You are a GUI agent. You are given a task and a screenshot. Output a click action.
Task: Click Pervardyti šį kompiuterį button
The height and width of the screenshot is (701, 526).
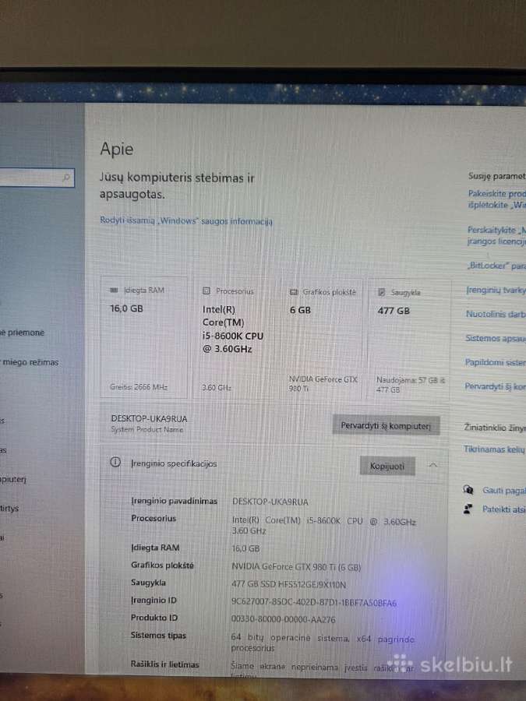click(386, 425)
